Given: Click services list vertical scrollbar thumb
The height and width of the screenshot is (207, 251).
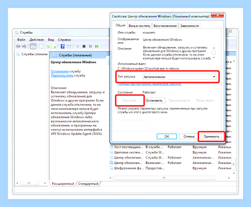Looking at the screenshot, I should pyautogui.click(x=234, y=164).
